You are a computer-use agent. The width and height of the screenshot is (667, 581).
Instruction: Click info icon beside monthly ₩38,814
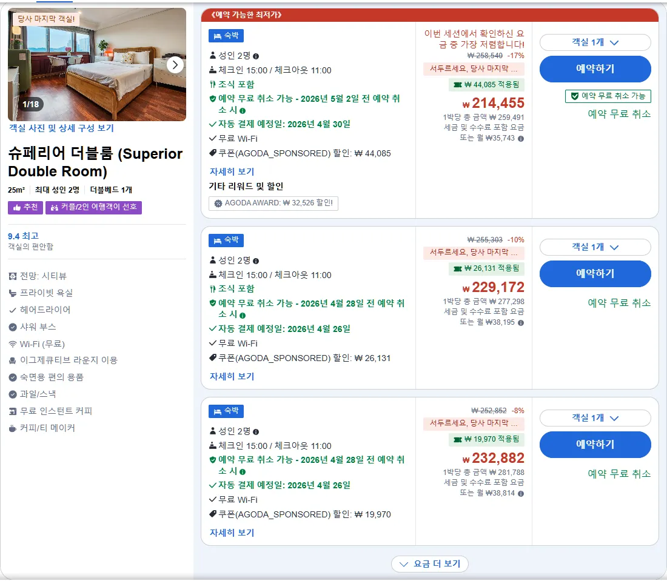521,493
